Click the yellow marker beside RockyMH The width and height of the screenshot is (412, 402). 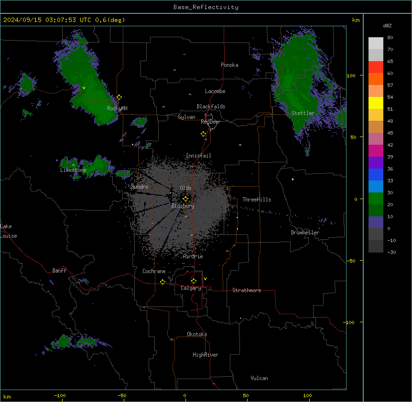click(119, 97)
